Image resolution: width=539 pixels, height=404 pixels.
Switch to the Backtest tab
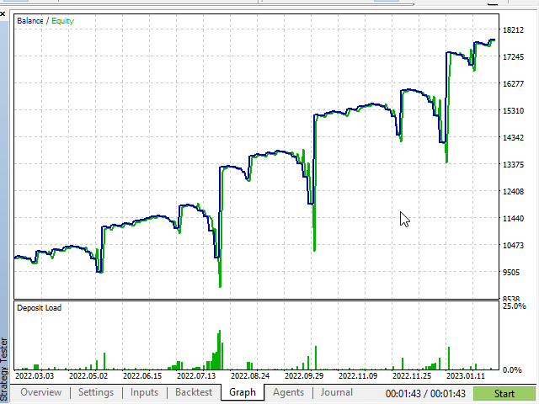pos(194,392)
